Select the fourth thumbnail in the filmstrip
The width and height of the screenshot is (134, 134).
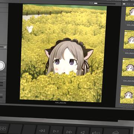(x=127, y=95)
